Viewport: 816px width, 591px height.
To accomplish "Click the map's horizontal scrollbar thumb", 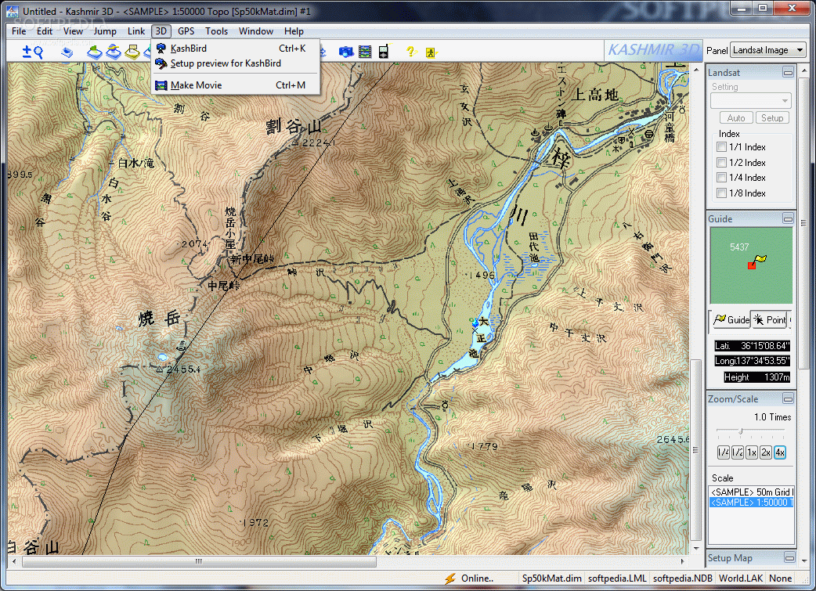I will pos(199,561).
